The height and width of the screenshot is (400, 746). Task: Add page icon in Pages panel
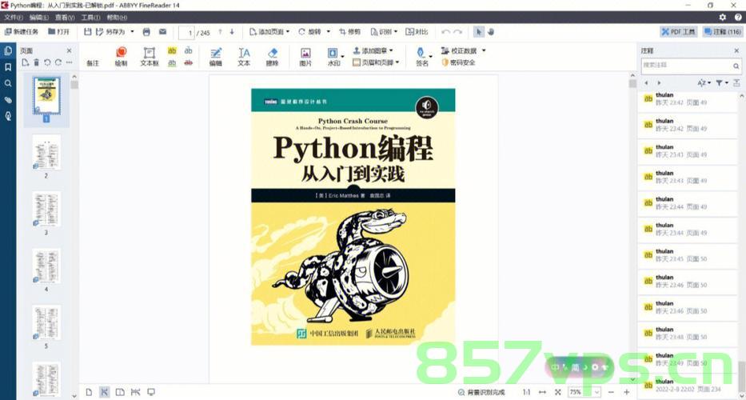tap(26, 62)
